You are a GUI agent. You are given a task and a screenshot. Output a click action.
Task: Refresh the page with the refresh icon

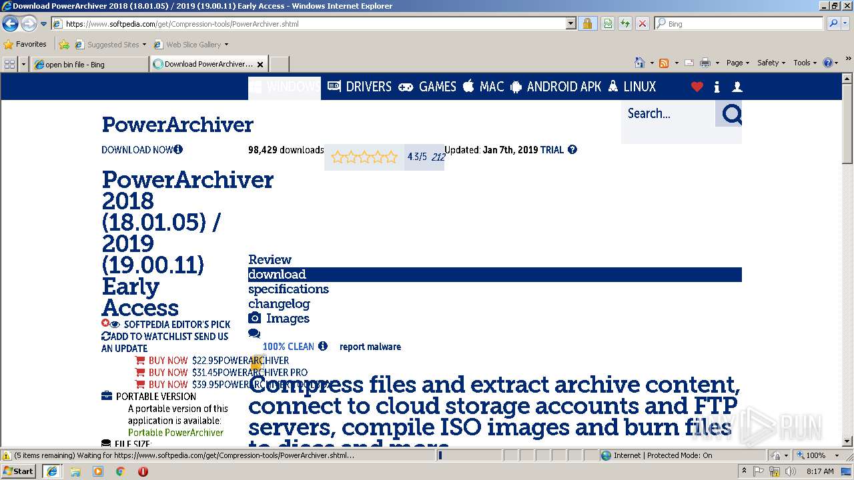pos(624,23)
